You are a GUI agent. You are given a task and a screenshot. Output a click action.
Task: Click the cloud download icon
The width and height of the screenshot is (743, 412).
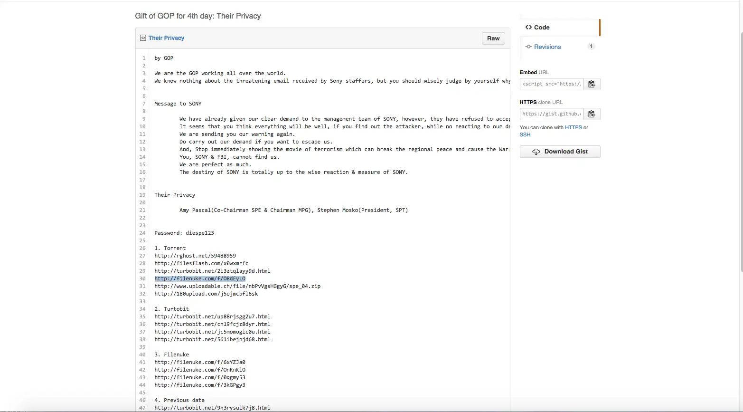point(536,152)
